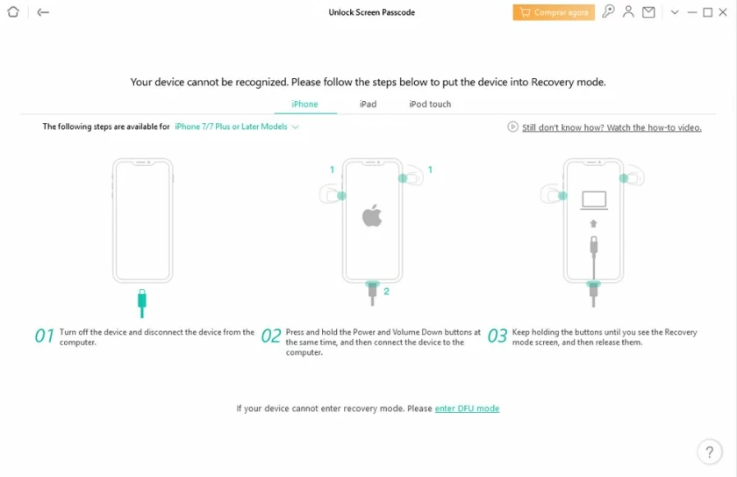Screen dimensions: 737x477
Task: Go to the Home screen icon
Action: (13, 11)
